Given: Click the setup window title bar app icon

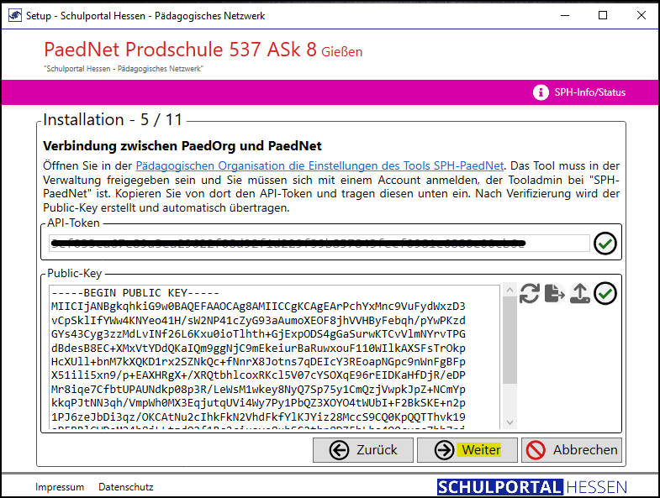Looking at the screenshot, I should [x=15, y=16].
